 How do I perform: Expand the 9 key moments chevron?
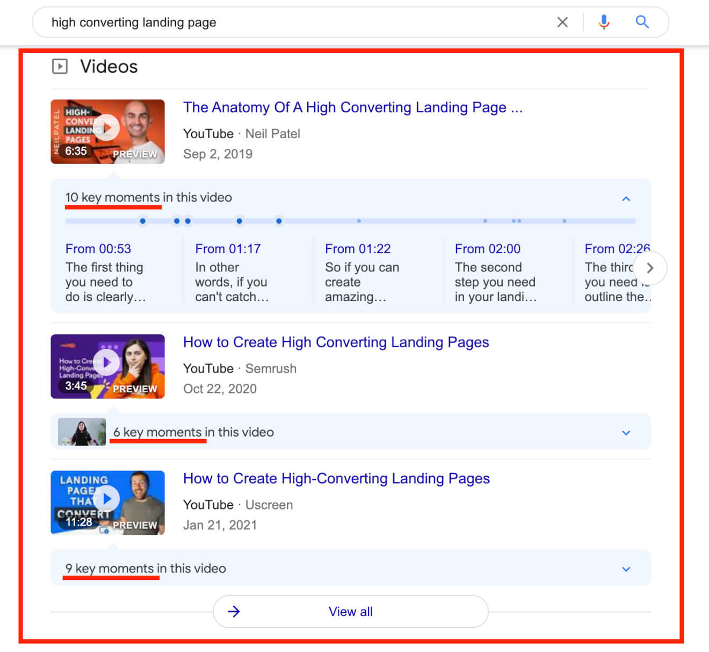[x=626, y=569]
